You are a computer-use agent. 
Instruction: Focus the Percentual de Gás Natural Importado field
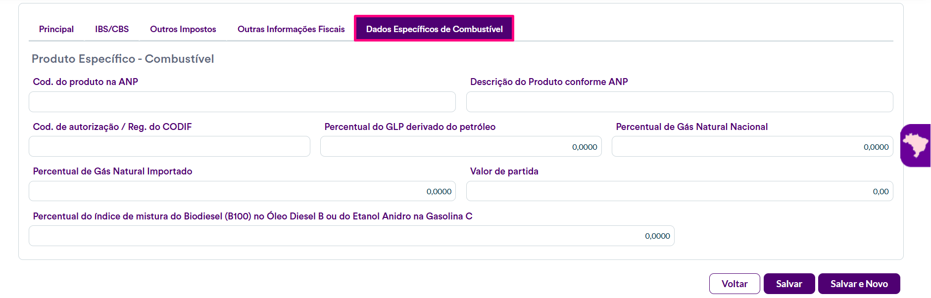[x=242, y=191]
